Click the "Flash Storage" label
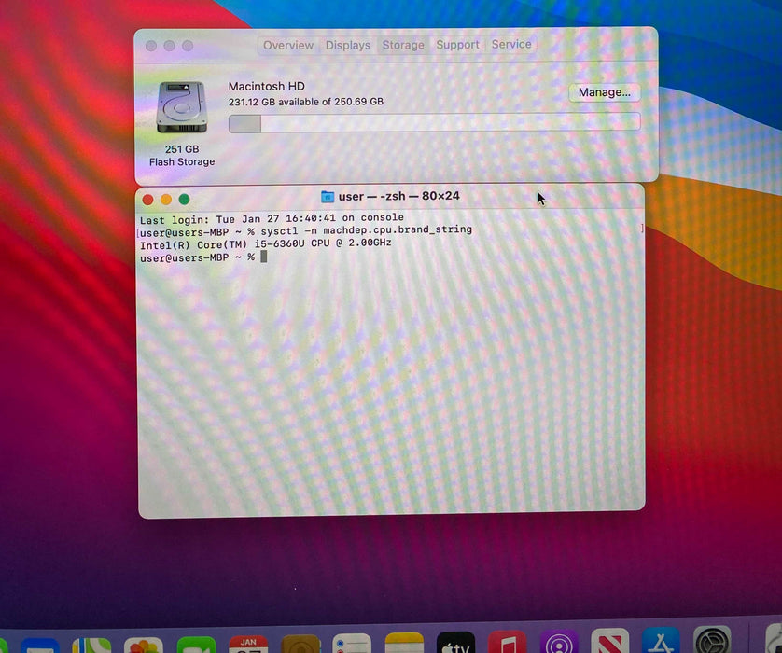782x653 pixels. [x=182, y=162]
